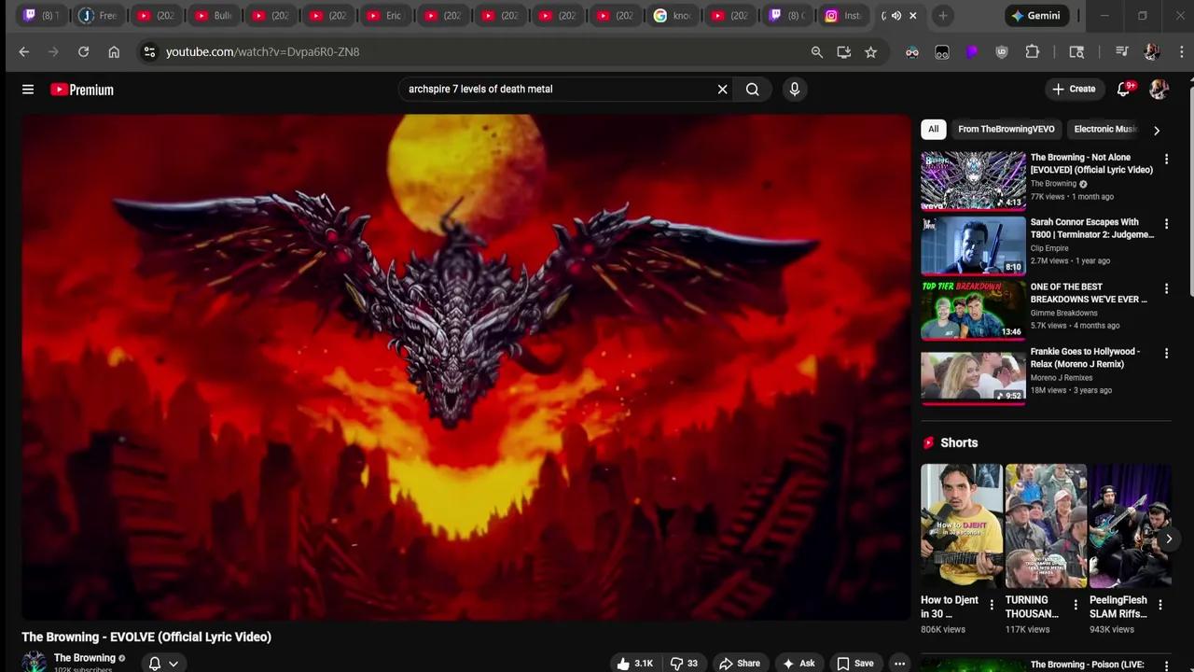
Task: Open 'Sarah Connor Escapes With T800' title
Action: click(x=1092, y=229)
